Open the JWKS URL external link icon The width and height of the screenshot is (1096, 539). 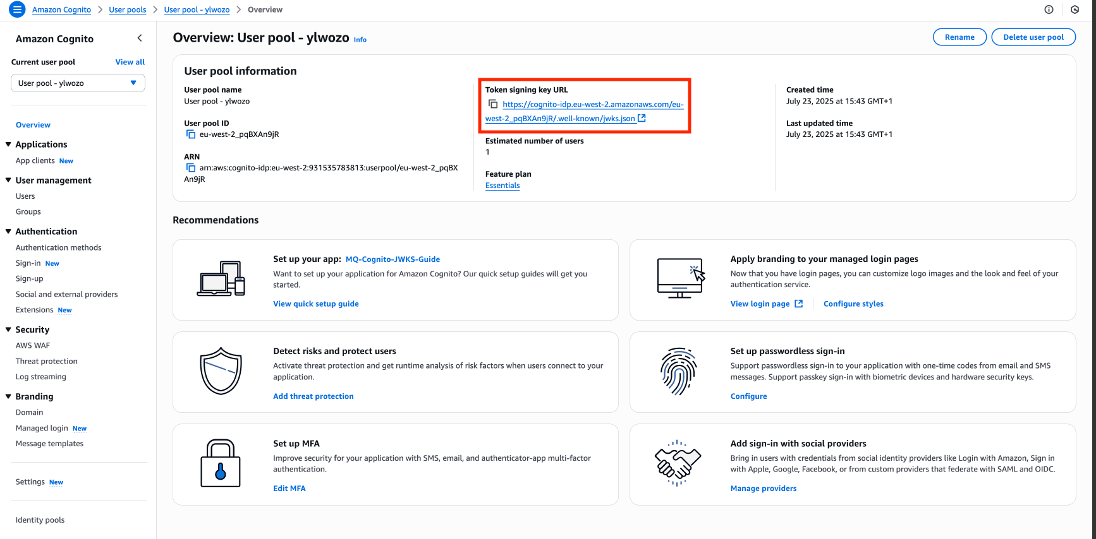(x=642, y=118)
